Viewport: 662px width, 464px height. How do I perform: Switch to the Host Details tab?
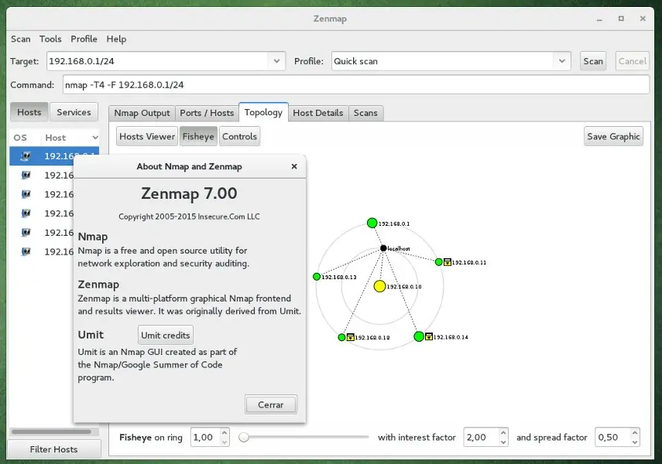(318, 113)
